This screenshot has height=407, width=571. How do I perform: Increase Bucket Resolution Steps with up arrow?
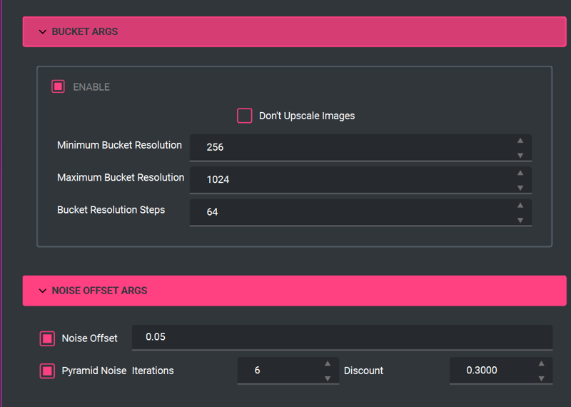coord(520,206)
